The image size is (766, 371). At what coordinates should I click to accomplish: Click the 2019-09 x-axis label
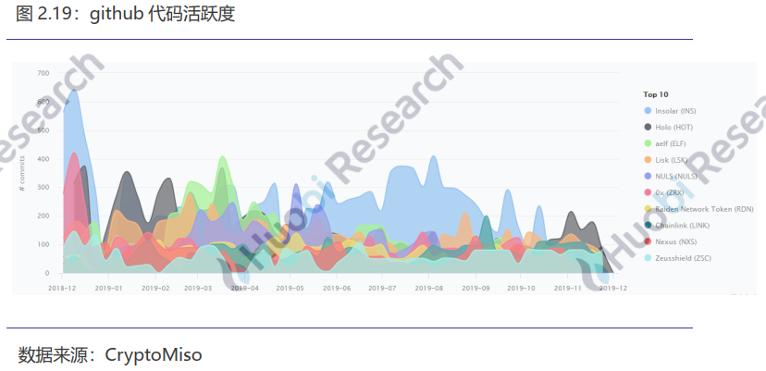[x=476, y=289]
